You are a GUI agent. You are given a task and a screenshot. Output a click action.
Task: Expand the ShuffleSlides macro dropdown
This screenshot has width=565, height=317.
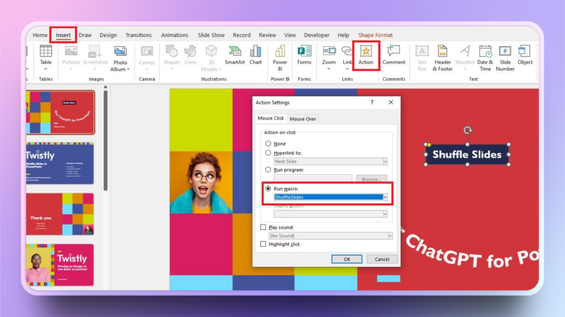click(385, 197)
